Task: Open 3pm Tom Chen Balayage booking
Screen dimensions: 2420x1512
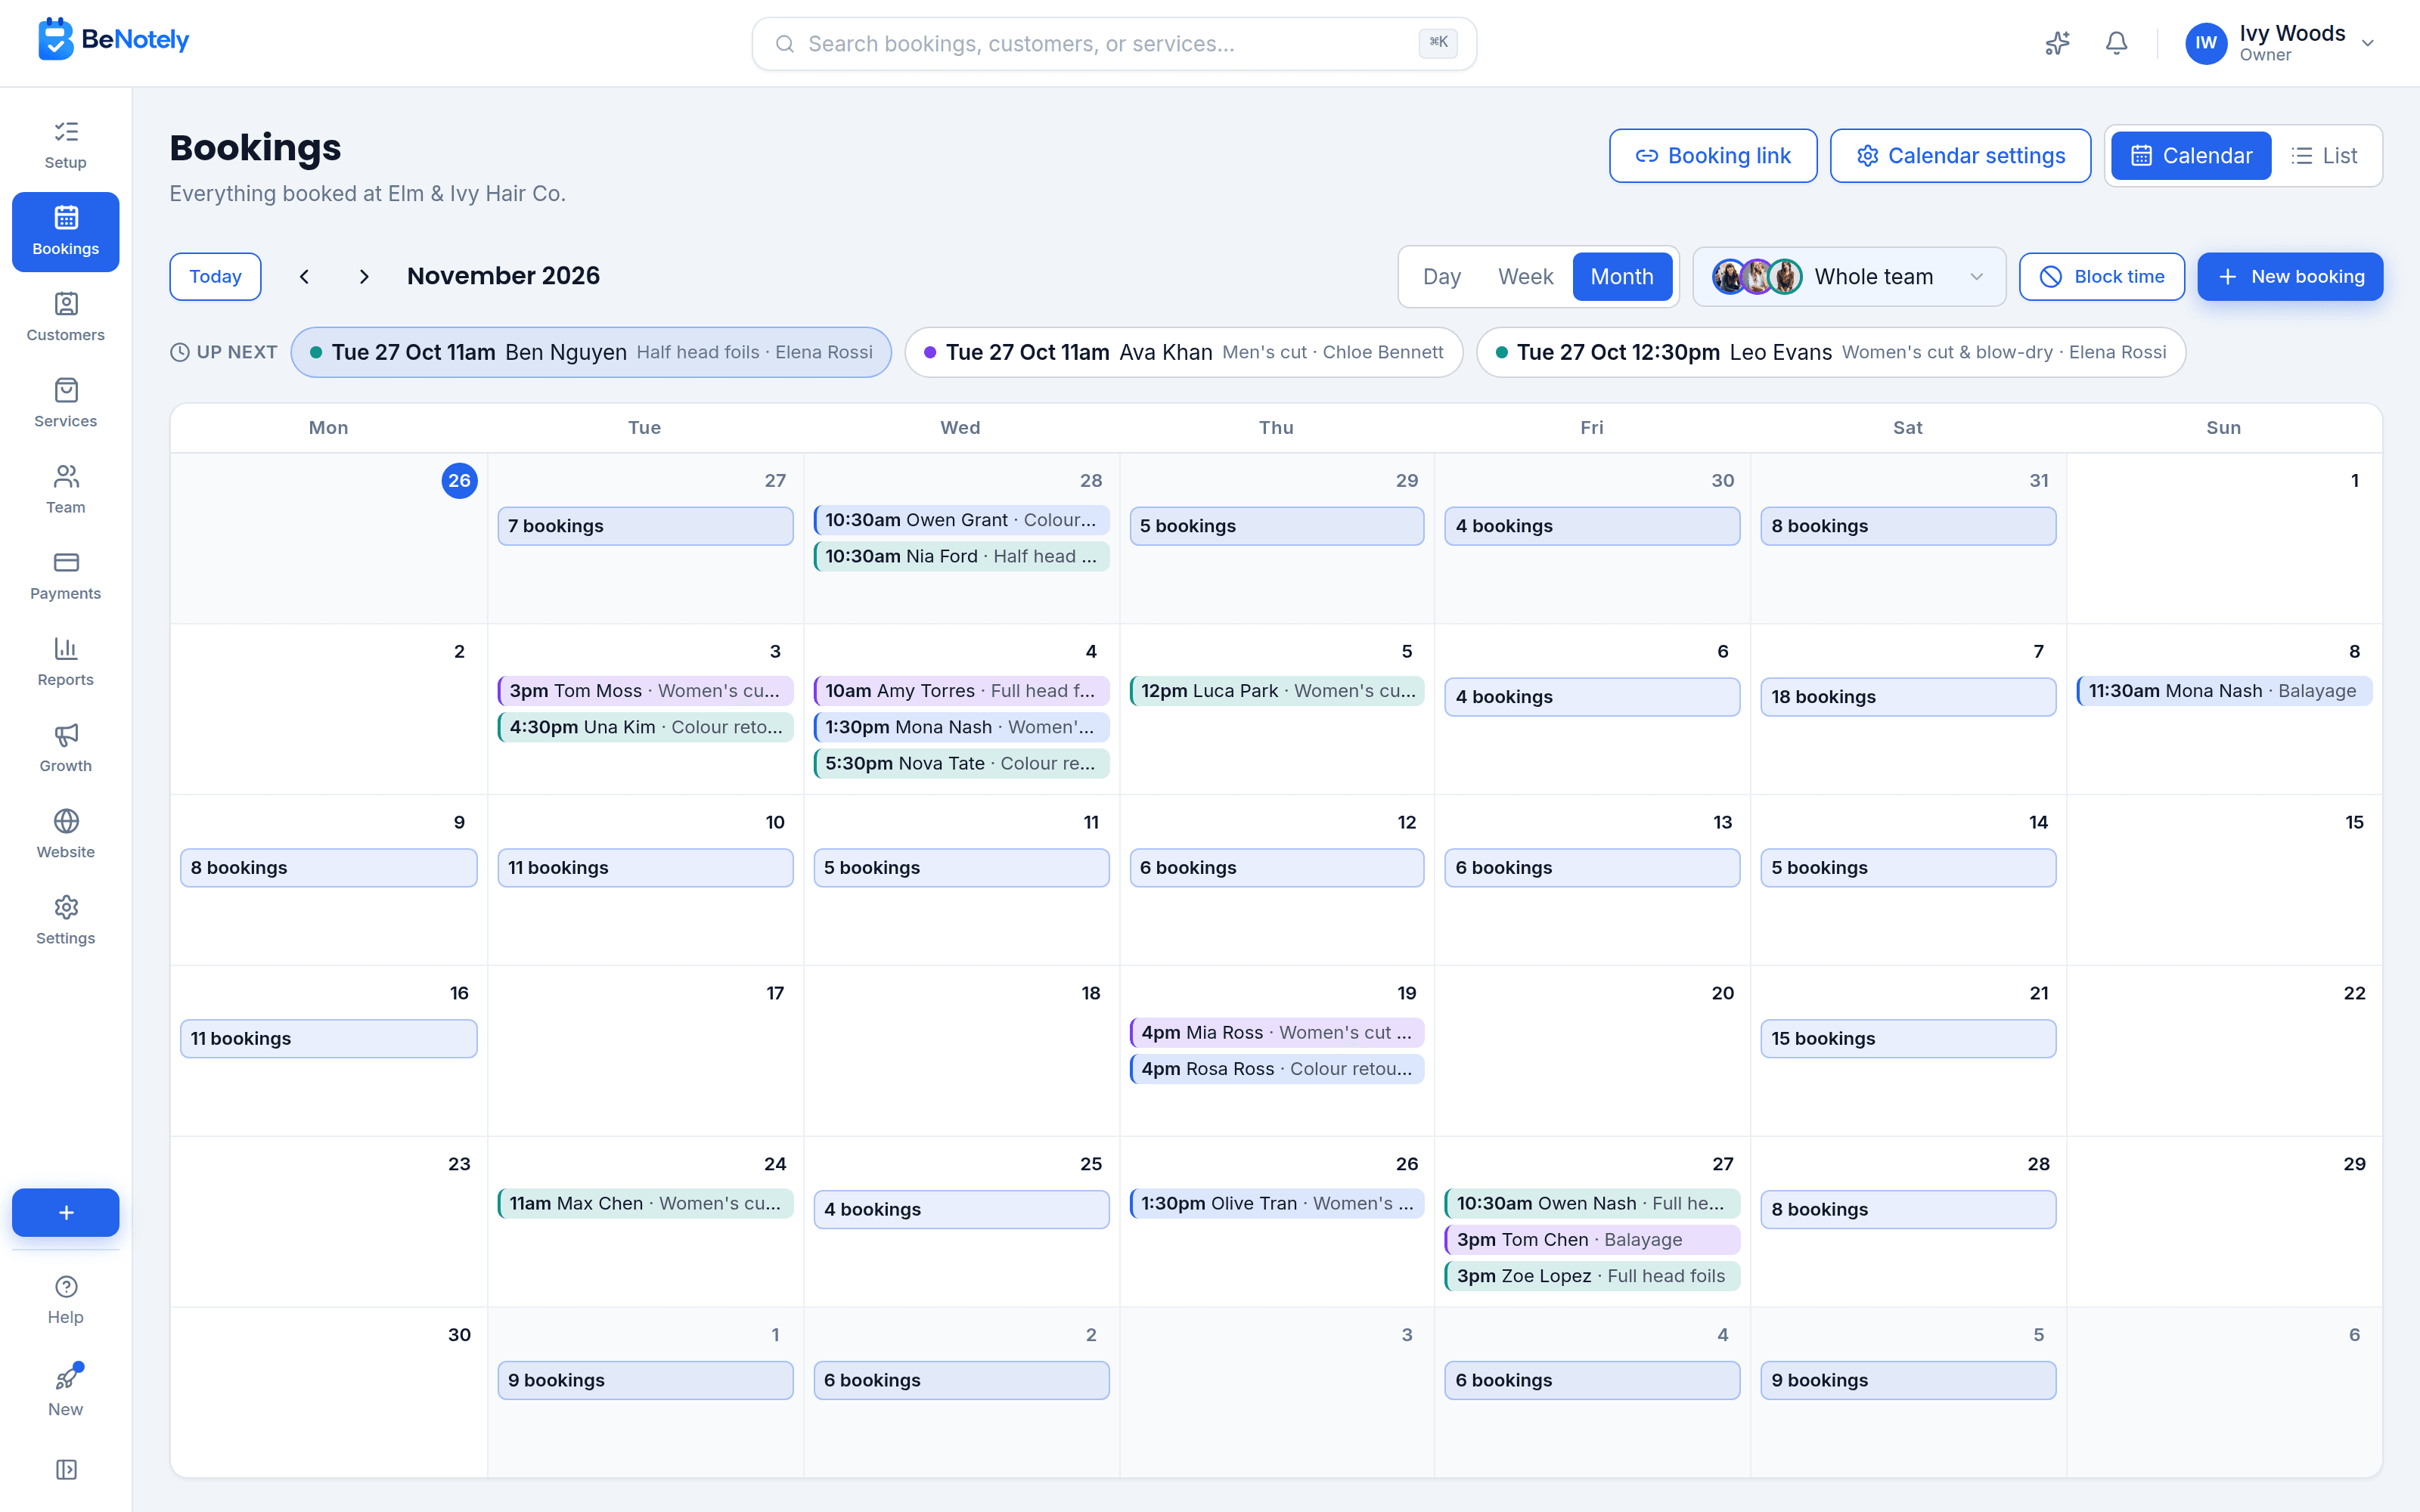Action: 1592,1240
